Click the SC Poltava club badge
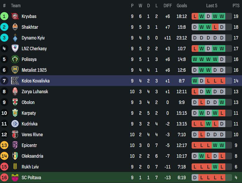The height and width of the screenshot is (183, 242). 15,178
